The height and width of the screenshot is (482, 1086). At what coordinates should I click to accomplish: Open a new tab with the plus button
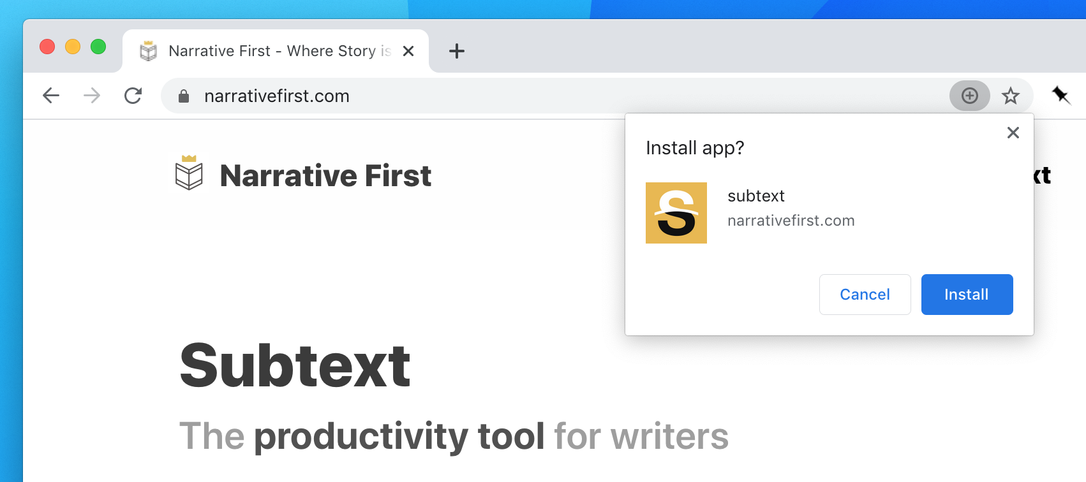(x=457, y=51)
